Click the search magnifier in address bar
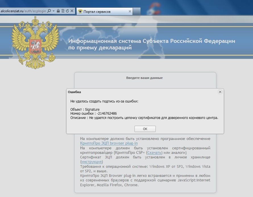253x197 pixels. click(49, 11)
